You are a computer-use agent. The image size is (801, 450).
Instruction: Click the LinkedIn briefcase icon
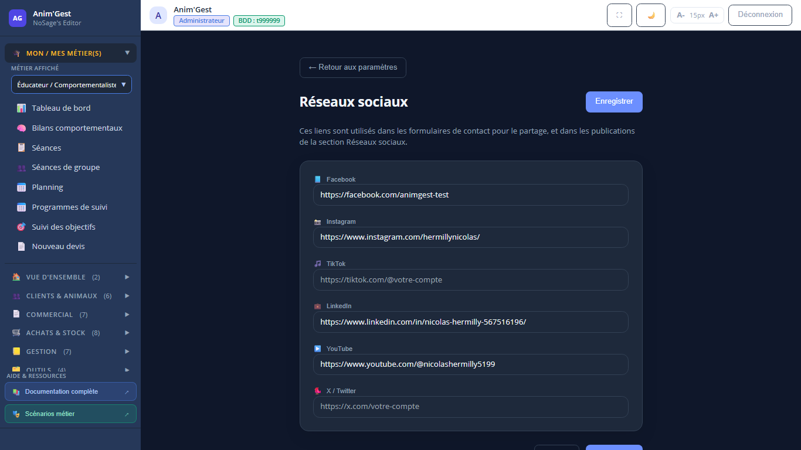coord(318,306)
